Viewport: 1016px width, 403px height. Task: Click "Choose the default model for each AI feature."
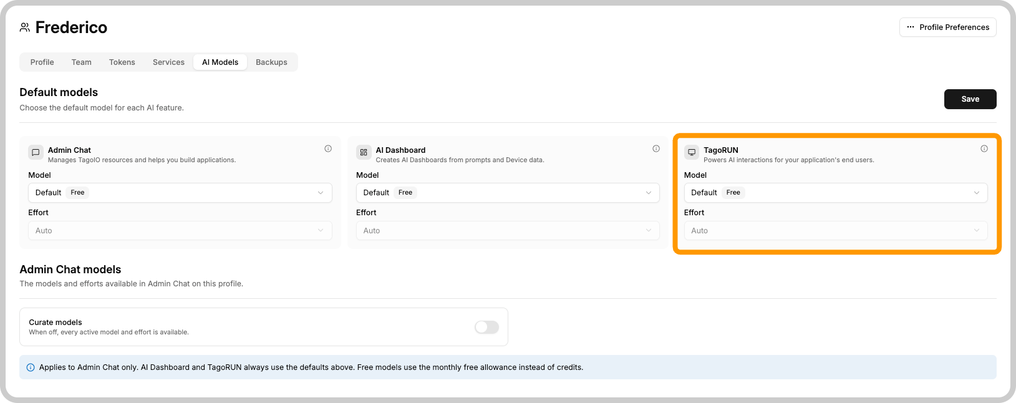[102, 108]
